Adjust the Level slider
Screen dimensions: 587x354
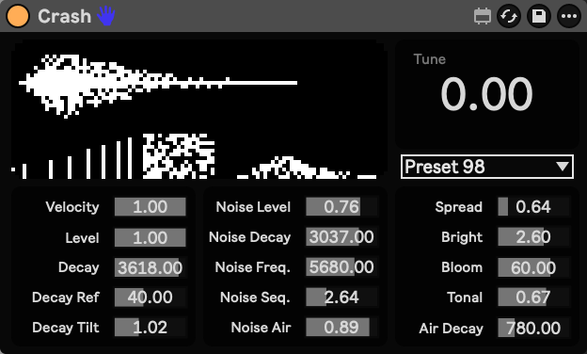pyautogui.click(x=151, y=237)
